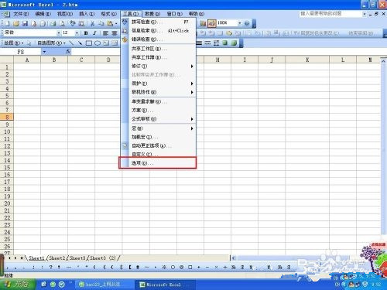Select the Oval drawing tool
Image resolution: width=387 pixels, height=290 pixels.
click(98, 43)
